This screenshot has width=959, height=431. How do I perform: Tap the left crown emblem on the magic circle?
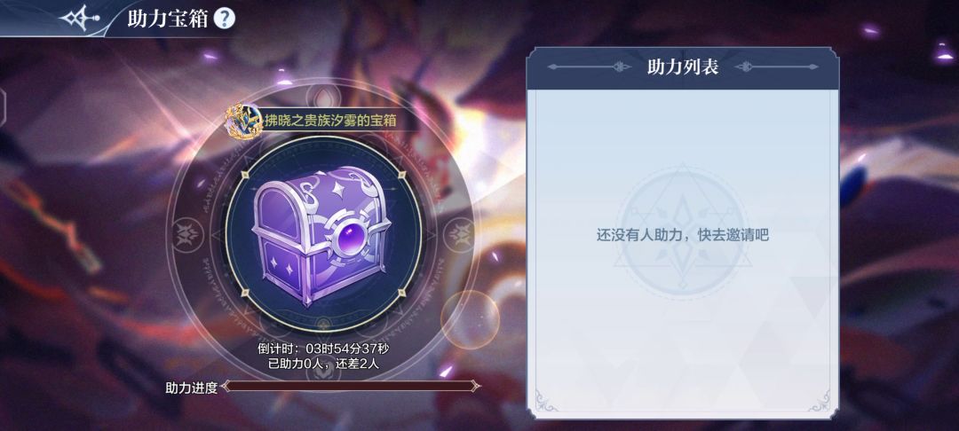click(186, 234)
